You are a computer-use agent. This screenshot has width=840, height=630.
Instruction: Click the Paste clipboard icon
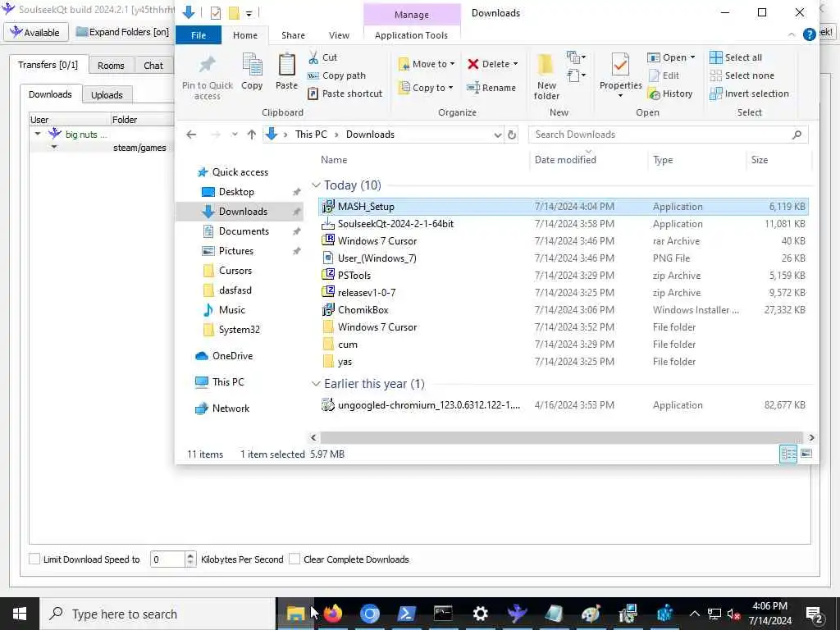click(286, 66)
